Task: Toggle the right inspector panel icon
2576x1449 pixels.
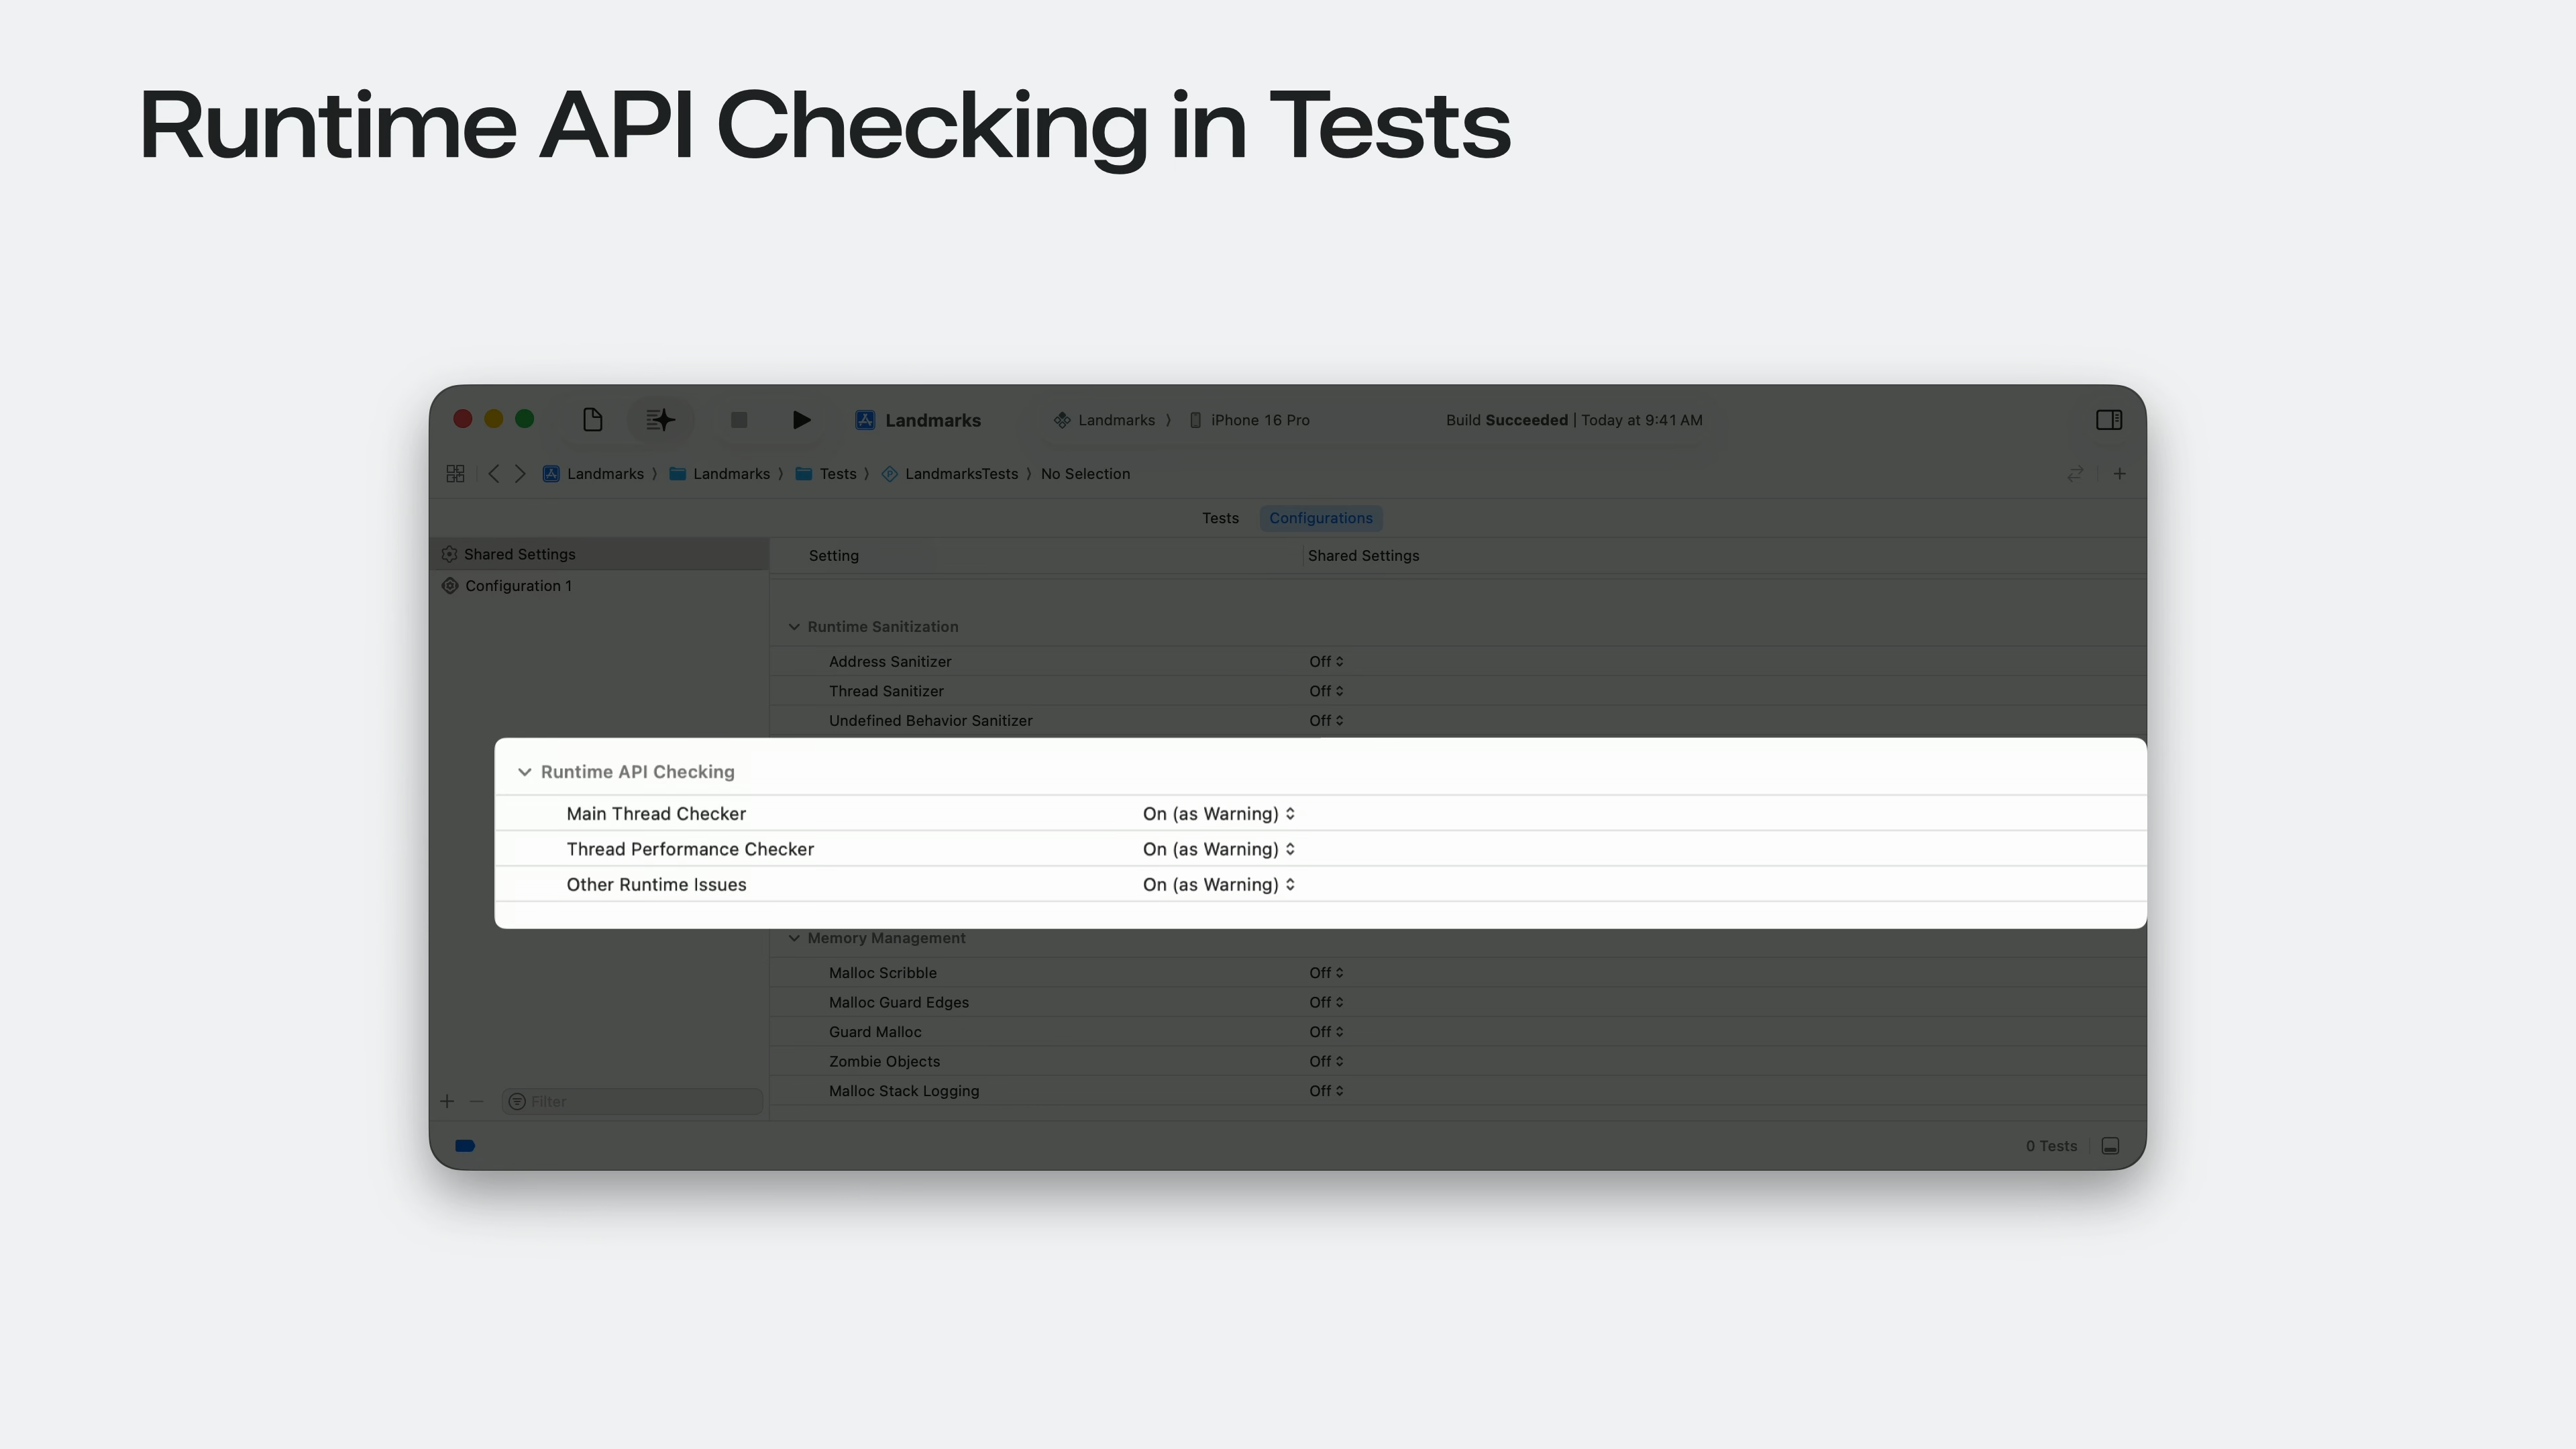Action: pos(2108,420)
